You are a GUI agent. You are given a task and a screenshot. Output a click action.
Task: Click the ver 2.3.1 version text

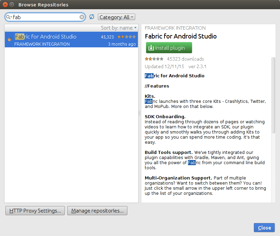tap(197, 66)
